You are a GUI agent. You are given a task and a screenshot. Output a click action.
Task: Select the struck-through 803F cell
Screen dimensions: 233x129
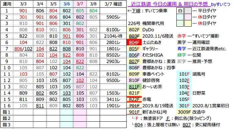(x=134, y=36)
